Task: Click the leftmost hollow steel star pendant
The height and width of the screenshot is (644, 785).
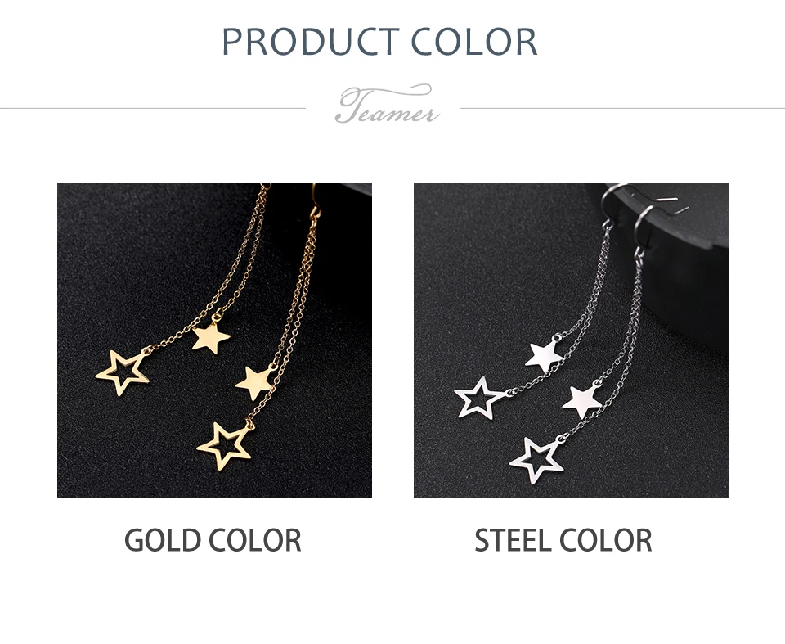Action: pos(479,398)
